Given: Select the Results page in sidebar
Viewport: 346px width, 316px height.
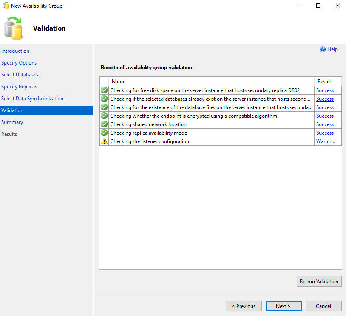Looking at the screenshot, I should 9,134.
